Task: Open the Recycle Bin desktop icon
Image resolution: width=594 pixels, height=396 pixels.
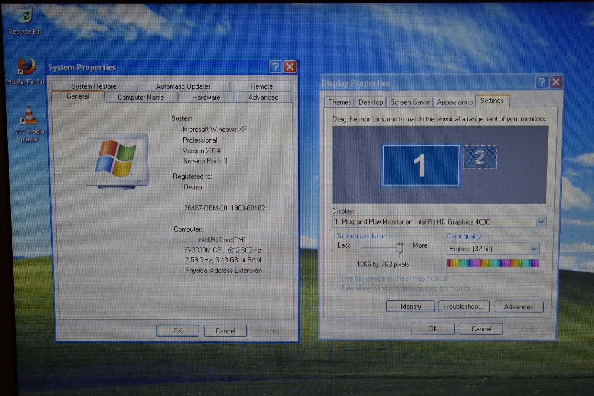Action: pyautogui.click(x=25, y=20)
